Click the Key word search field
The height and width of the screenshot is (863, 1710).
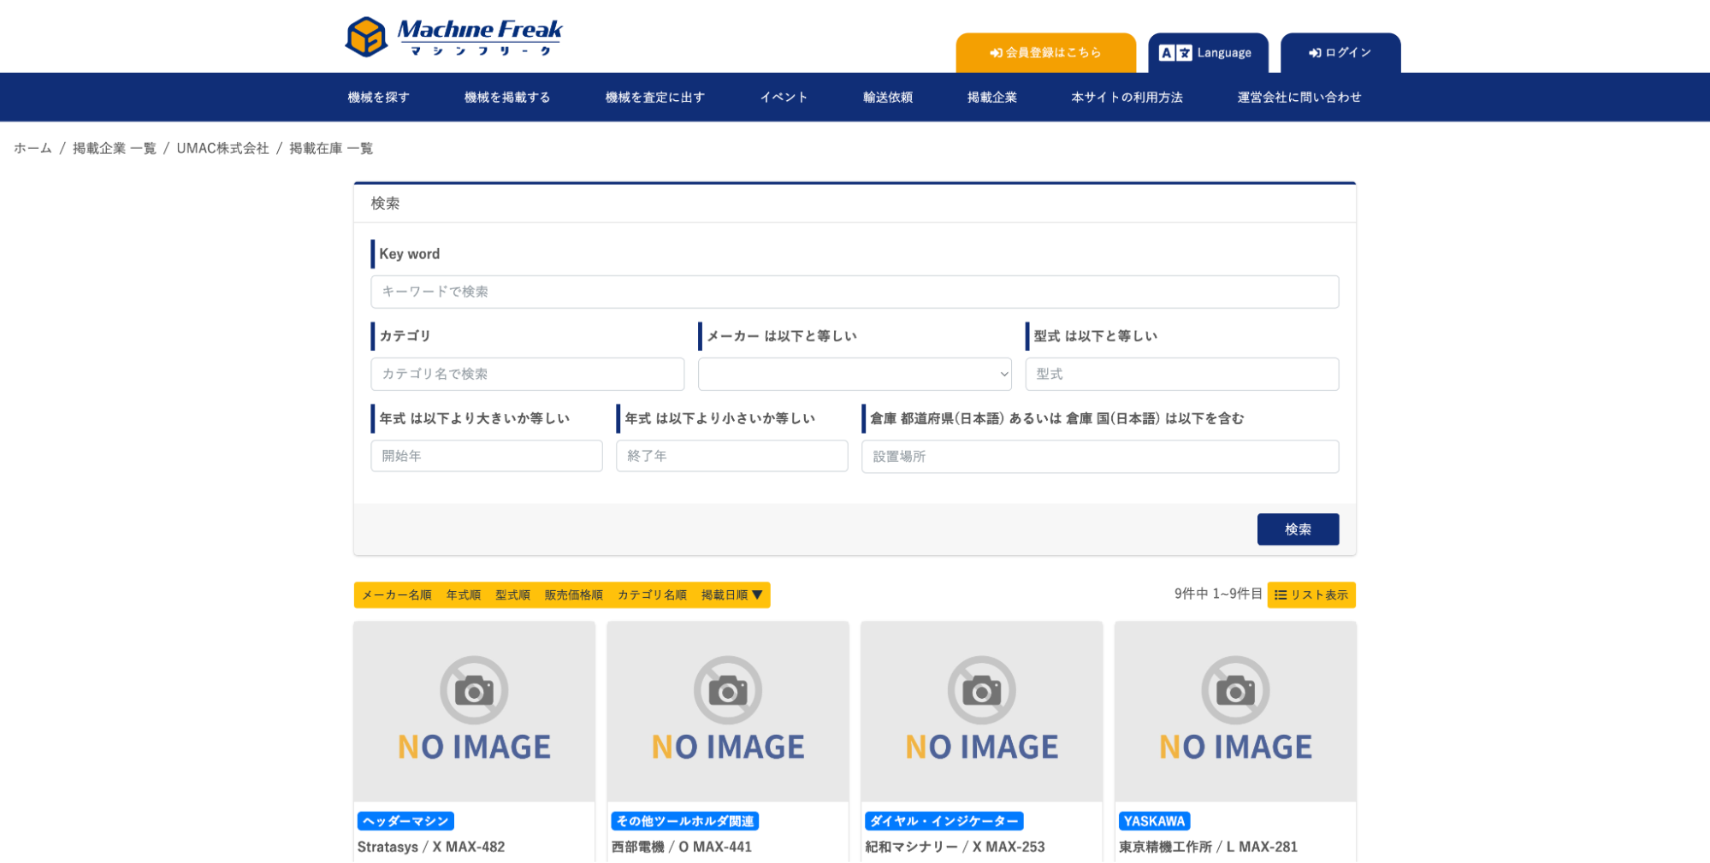pos(854,292)
